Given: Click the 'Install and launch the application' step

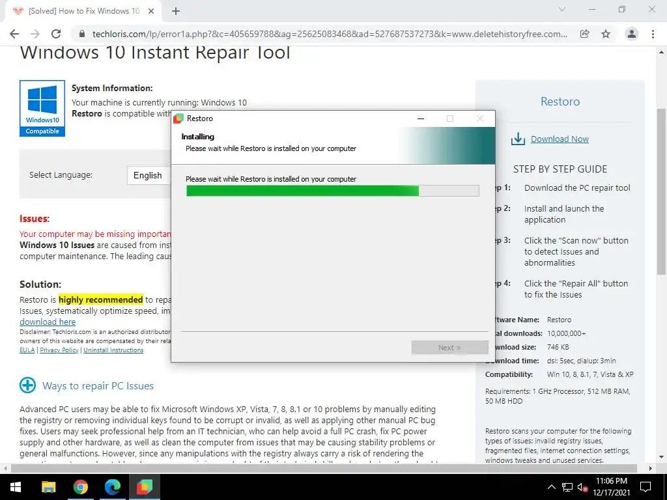Looking at the screenshot, I should click(564, 214).
